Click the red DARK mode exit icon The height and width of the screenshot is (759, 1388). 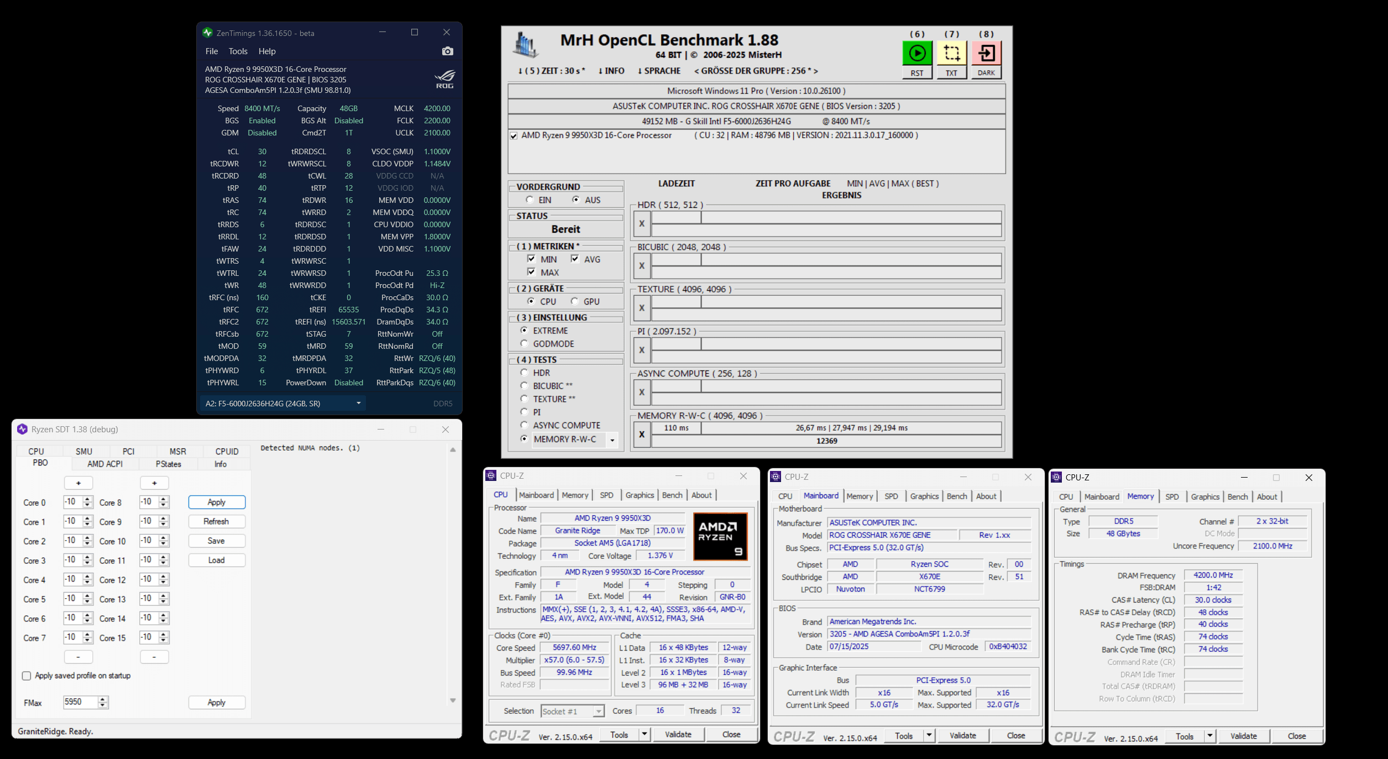click(986, 54)
